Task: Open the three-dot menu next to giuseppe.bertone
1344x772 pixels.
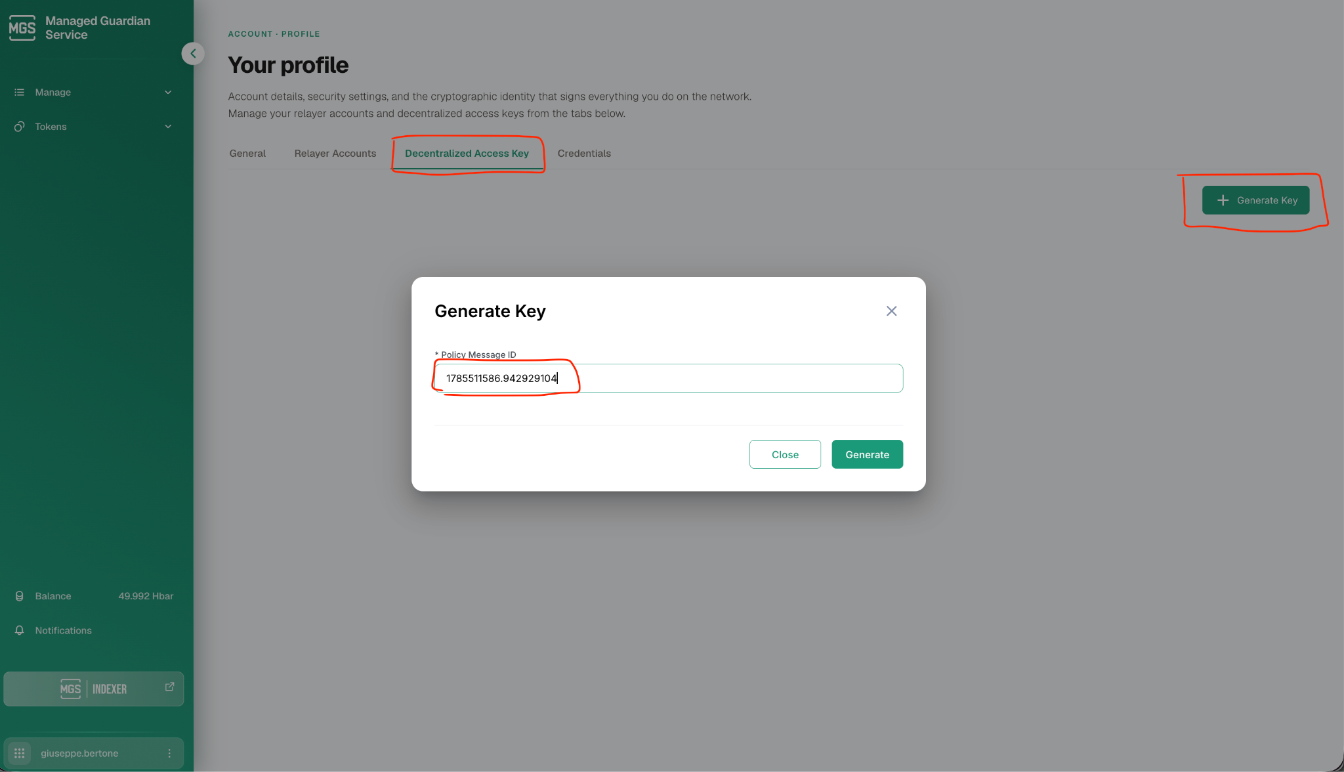Action: 169,754
